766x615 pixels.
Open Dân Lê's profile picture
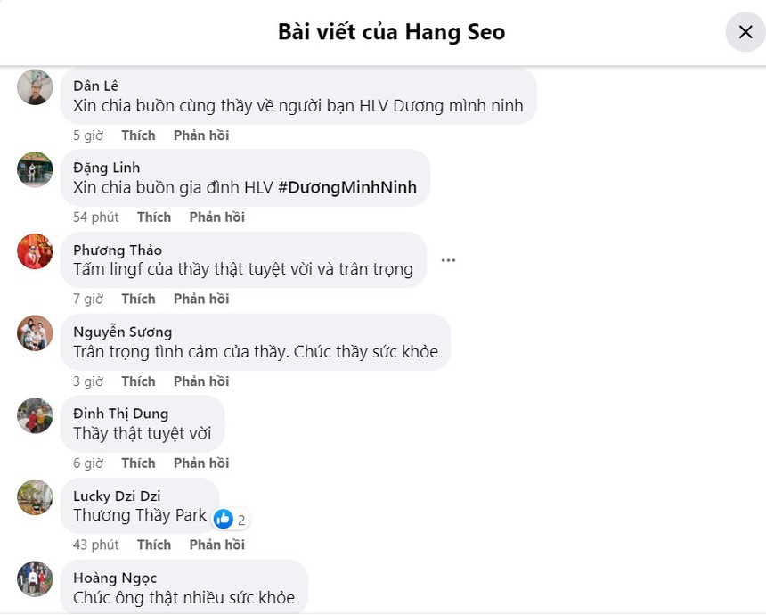pyautogui.click(x=35, y=87)
